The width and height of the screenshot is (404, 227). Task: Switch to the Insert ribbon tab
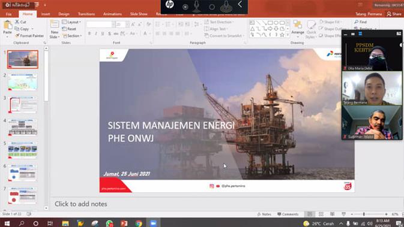coord(46,14)
